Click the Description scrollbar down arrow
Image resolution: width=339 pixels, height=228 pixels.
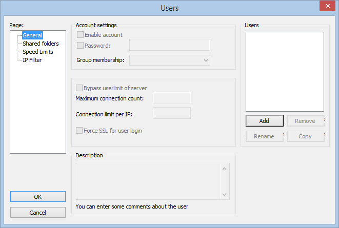coord(225,195)
